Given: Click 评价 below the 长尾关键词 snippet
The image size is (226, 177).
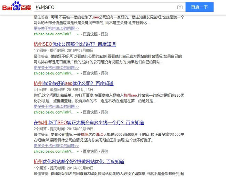Looking at the screenshot, I should point(105,34).
